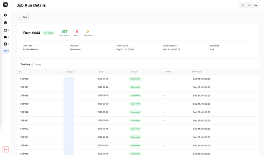Select row ID 578989
264x155 pixels.
pos(24,104)
